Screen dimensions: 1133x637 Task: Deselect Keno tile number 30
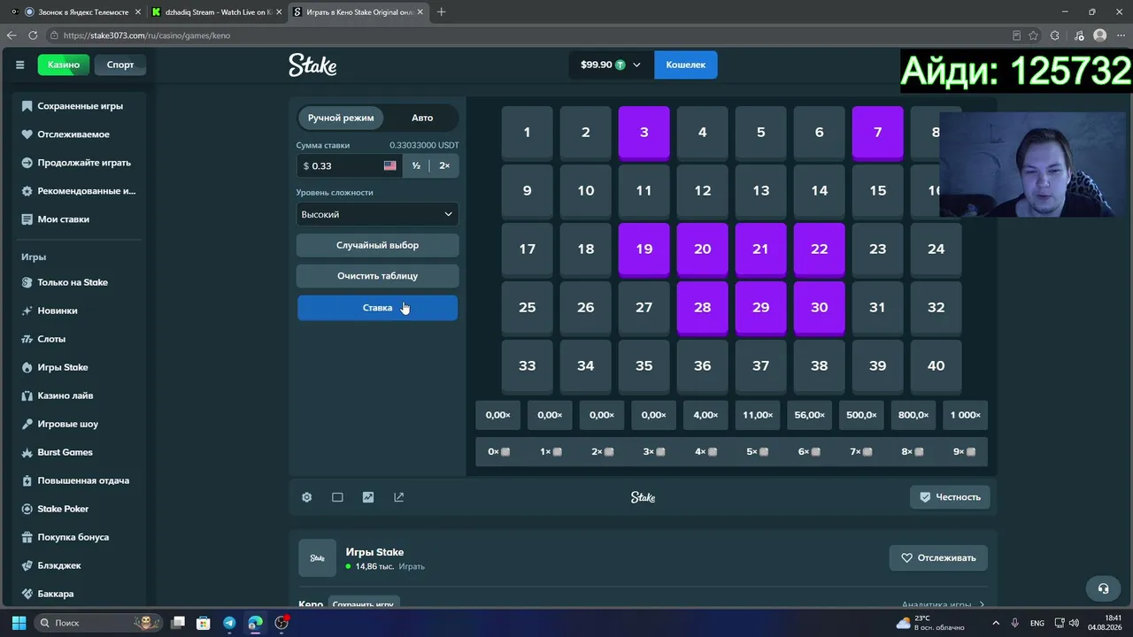[x=819, y=307]
